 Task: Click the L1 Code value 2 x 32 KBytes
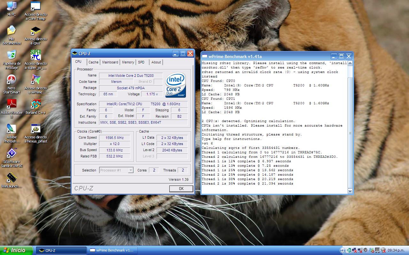coord(172,144)
